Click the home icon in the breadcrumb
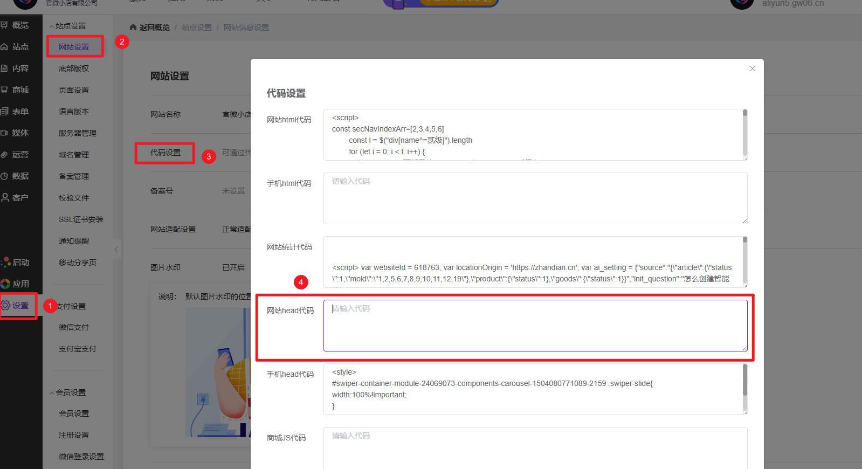 point(133,27)
